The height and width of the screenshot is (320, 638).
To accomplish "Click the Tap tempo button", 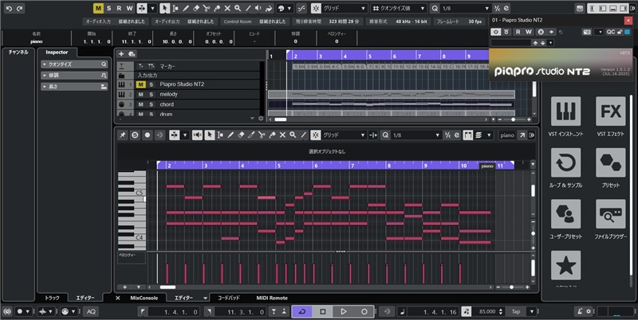I will click(516, 311).
